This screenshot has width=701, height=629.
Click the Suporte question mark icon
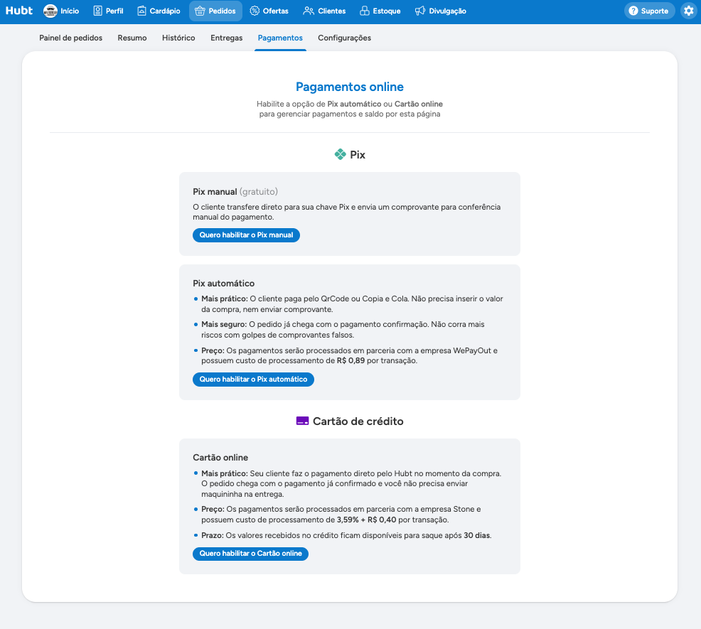pyautogui.click(x=633, y=11)
